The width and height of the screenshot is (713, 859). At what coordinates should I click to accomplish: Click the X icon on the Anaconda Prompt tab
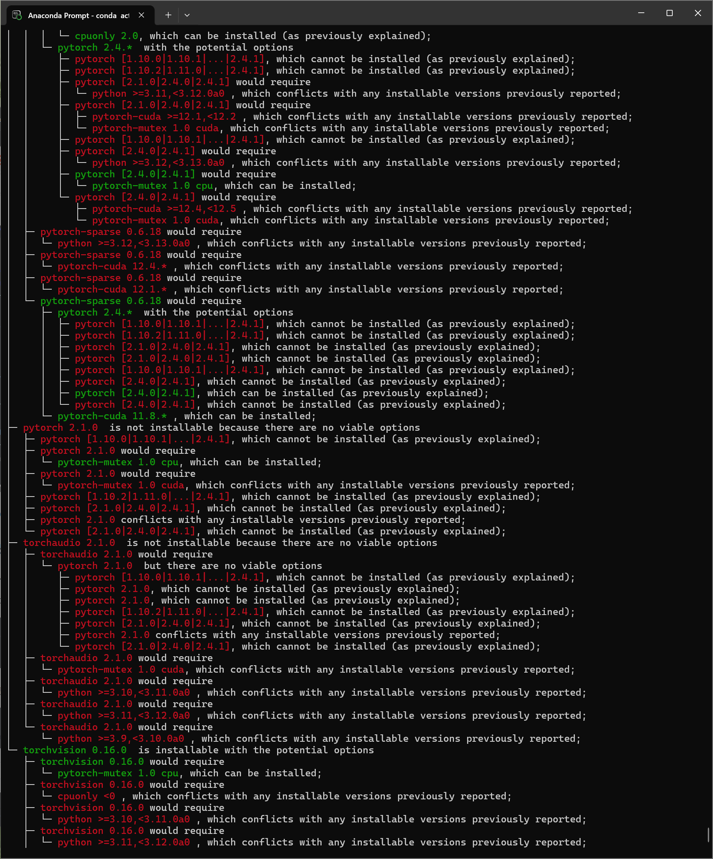pyautogui.click(x=142, y=15)
